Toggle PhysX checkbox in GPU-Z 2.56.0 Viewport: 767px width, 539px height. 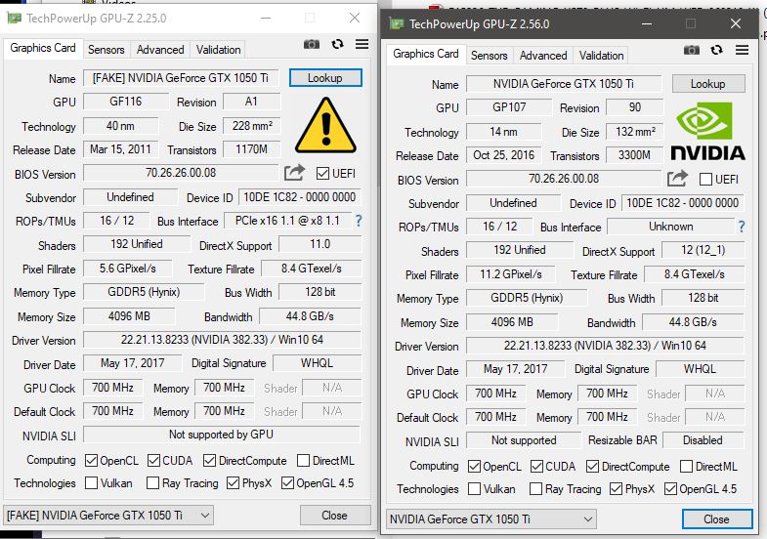tap(617, 488)
